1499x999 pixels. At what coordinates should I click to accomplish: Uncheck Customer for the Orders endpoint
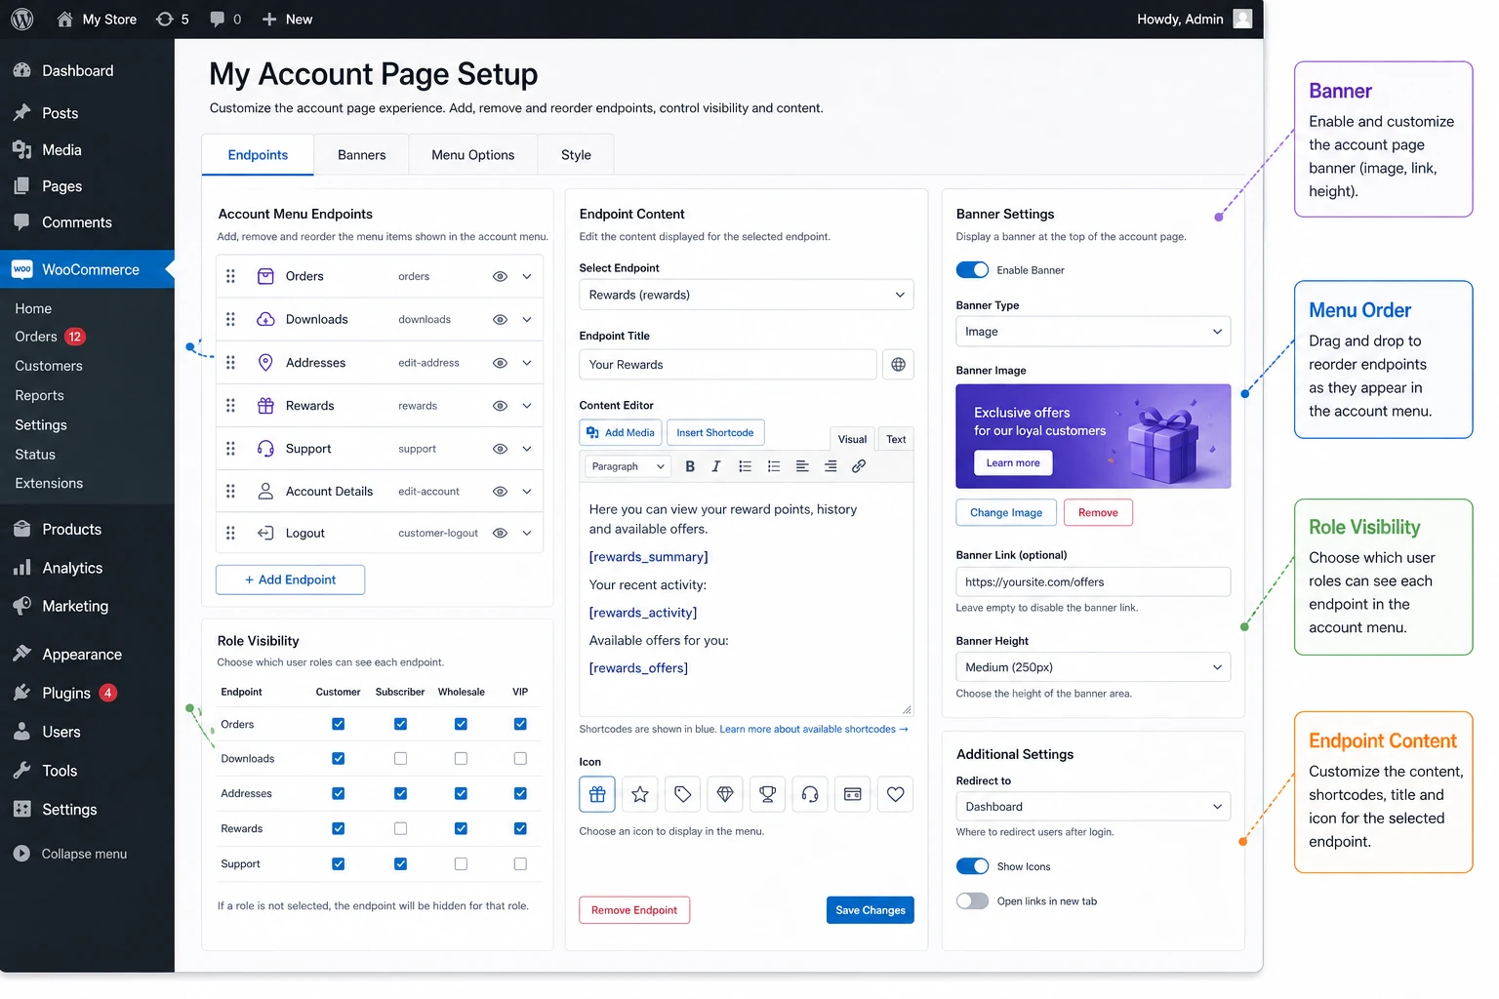click(339, 724)
